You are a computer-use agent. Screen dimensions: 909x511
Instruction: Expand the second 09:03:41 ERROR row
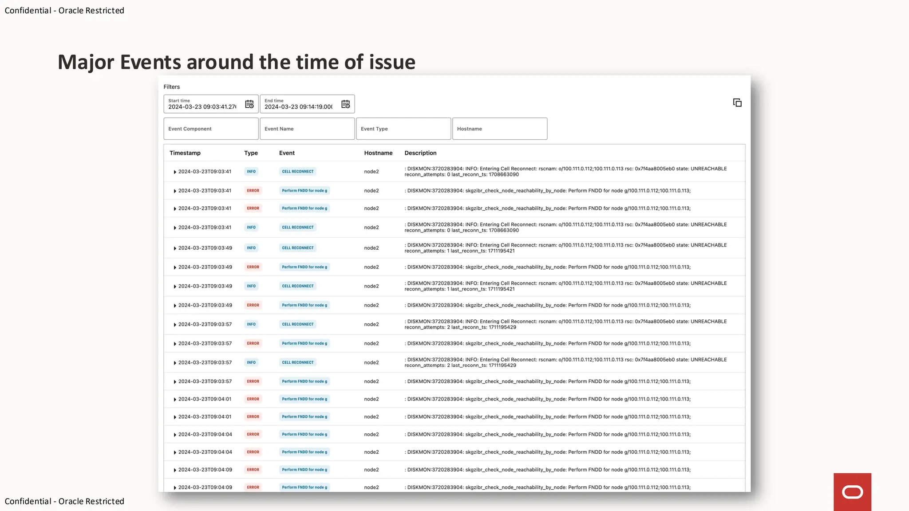point(175,208)
